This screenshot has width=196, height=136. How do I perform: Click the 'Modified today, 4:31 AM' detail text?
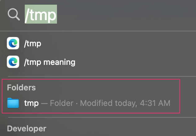click(x=125, y=103)
